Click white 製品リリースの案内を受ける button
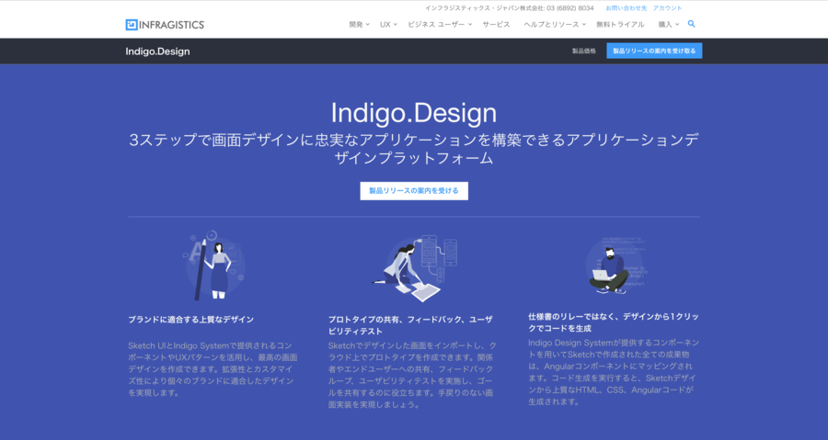 (x=414, y=191)
